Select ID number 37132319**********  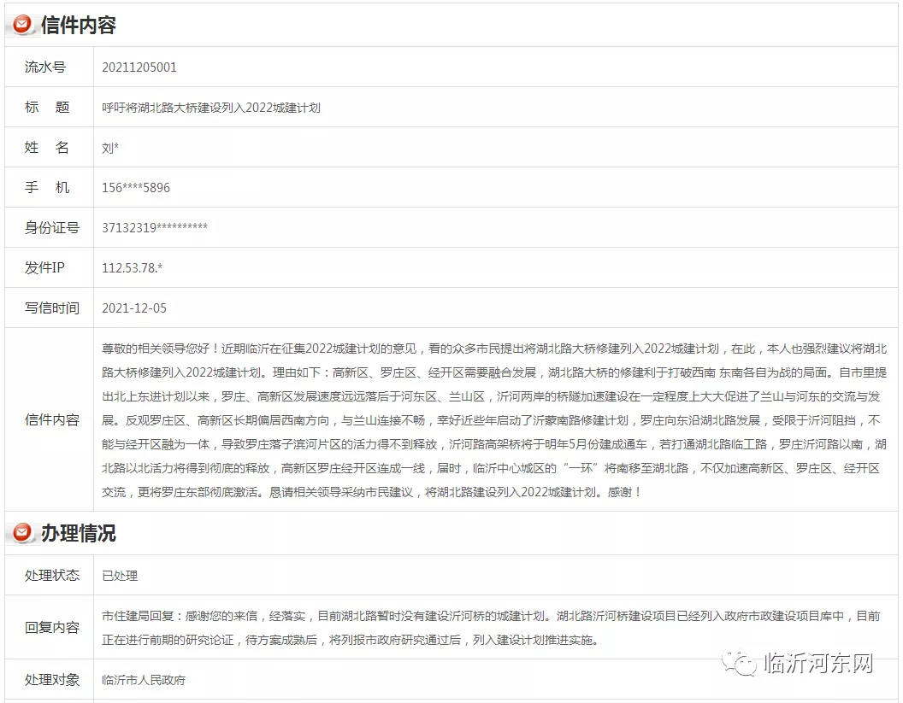click(x=155, y=227)
